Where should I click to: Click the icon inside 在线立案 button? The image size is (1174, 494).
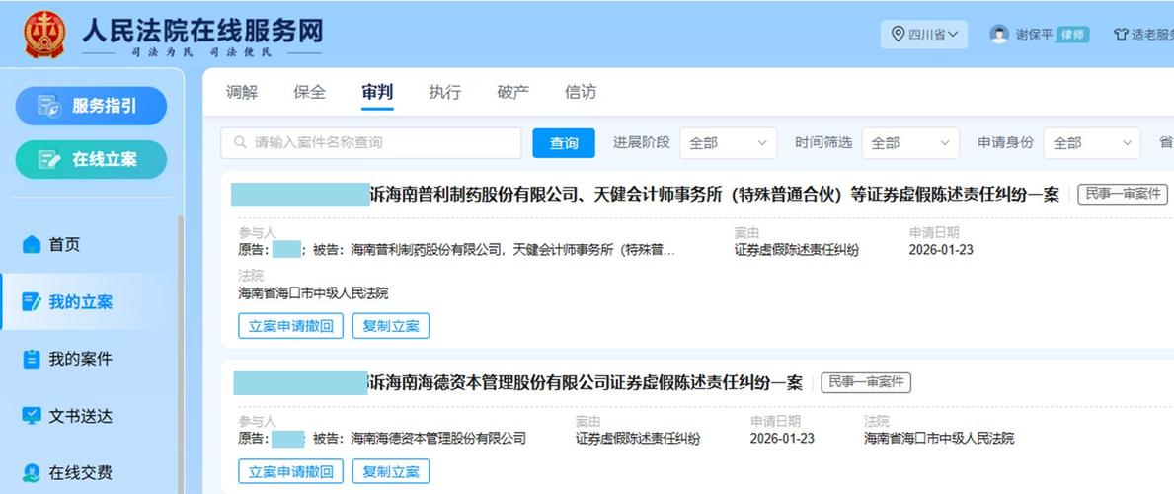coord(49,160)
